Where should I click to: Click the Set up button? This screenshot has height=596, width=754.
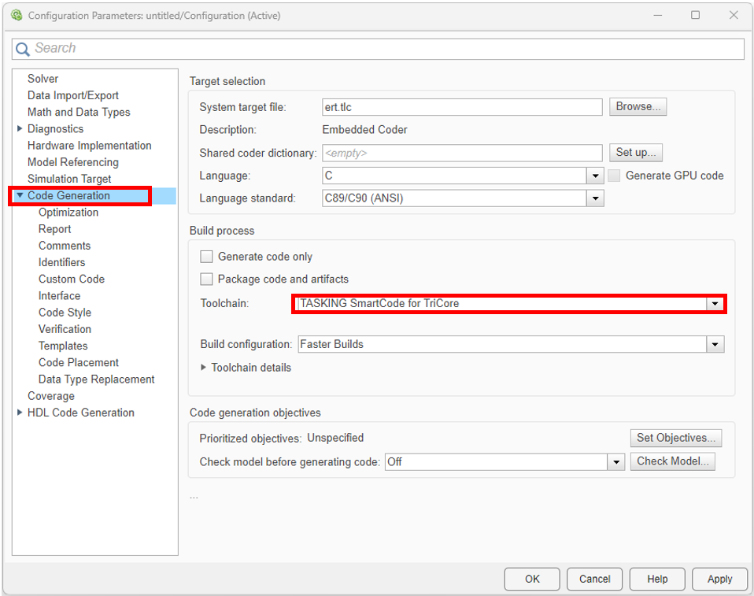click(636, 153)
